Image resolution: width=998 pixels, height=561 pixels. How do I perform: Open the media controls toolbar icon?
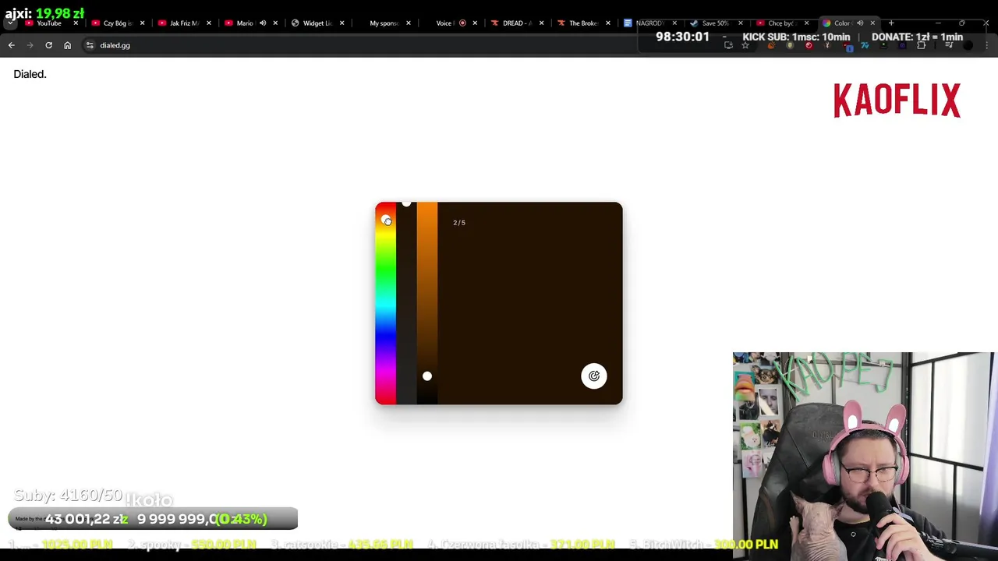(949, 45)
